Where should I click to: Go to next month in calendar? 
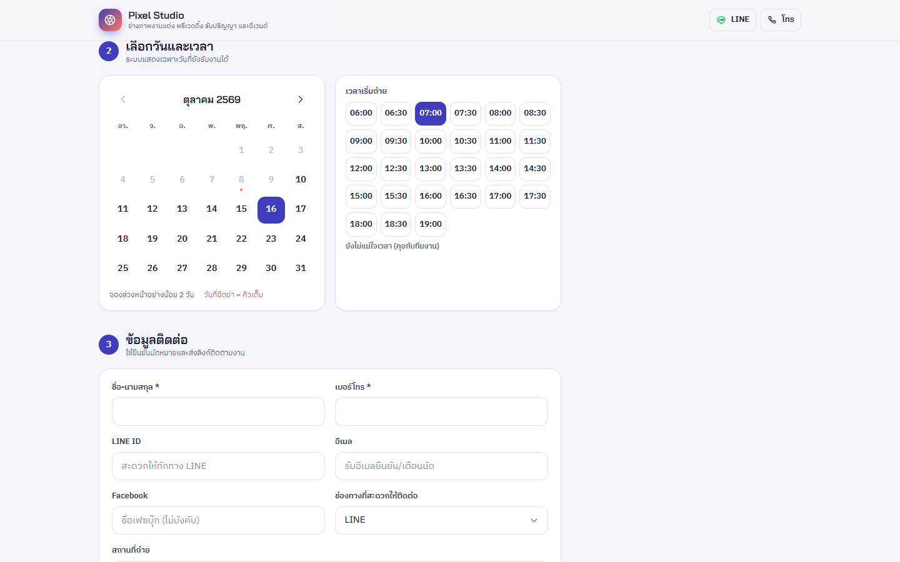click(301, 99)
